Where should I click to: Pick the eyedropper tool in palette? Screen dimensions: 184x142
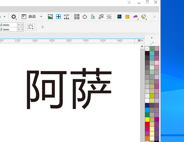(x=152, y=43)
